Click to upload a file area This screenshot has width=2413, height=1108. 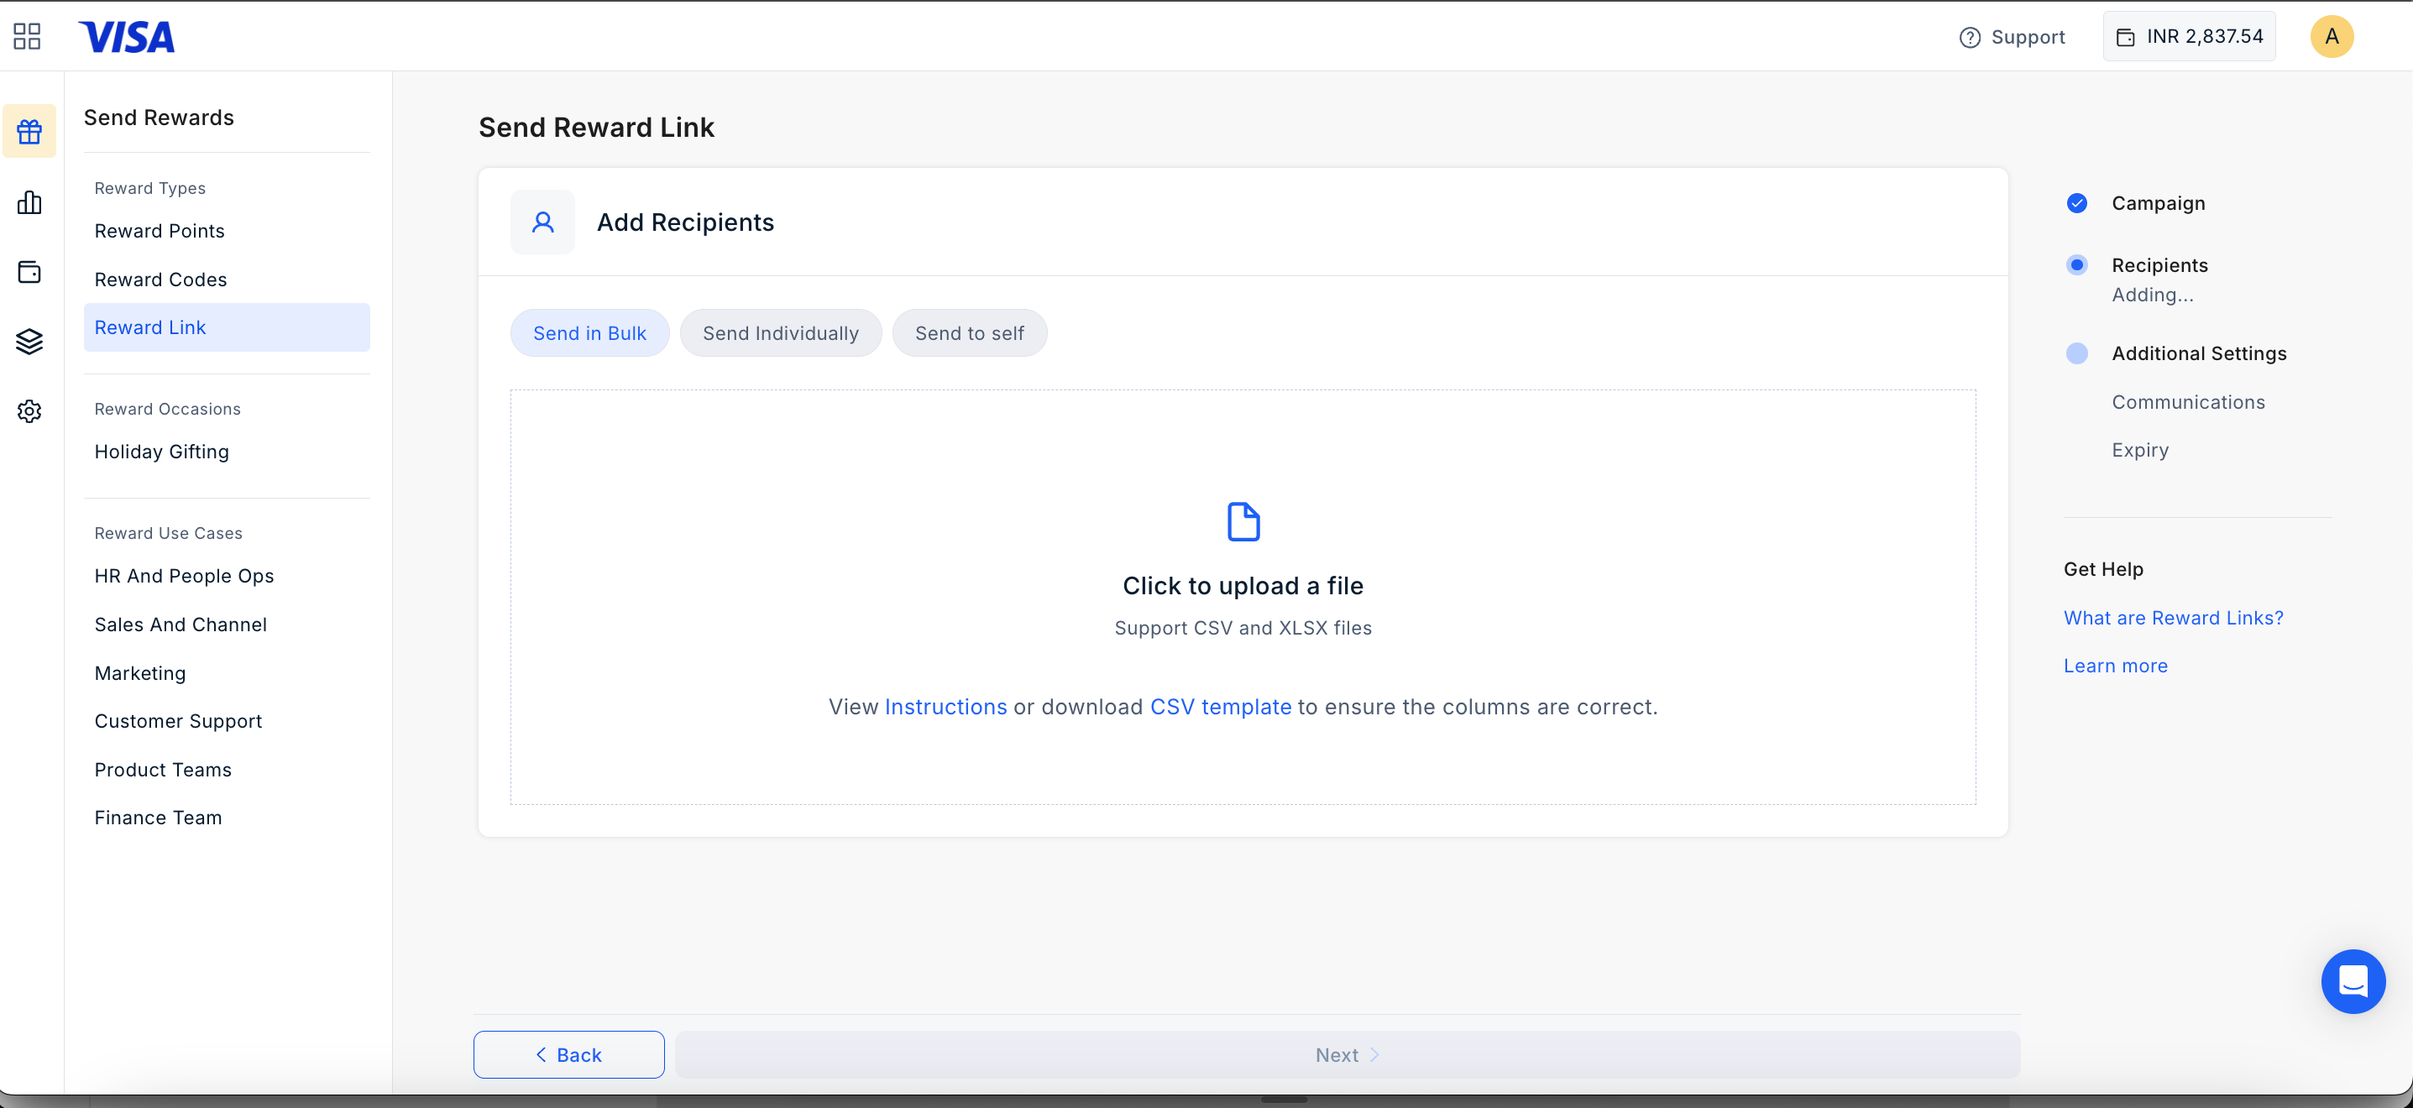[x=1243, y=597]
